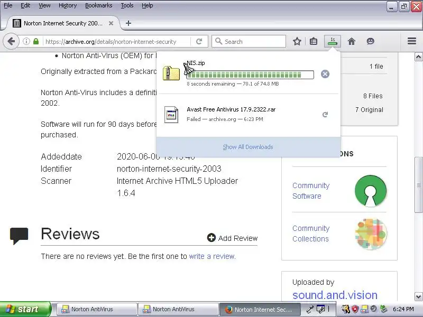Viewport: 423px width, 317px height.
Task: Switch to first Norton AntiVirus taskbar window
Action: tap(97, 309)
